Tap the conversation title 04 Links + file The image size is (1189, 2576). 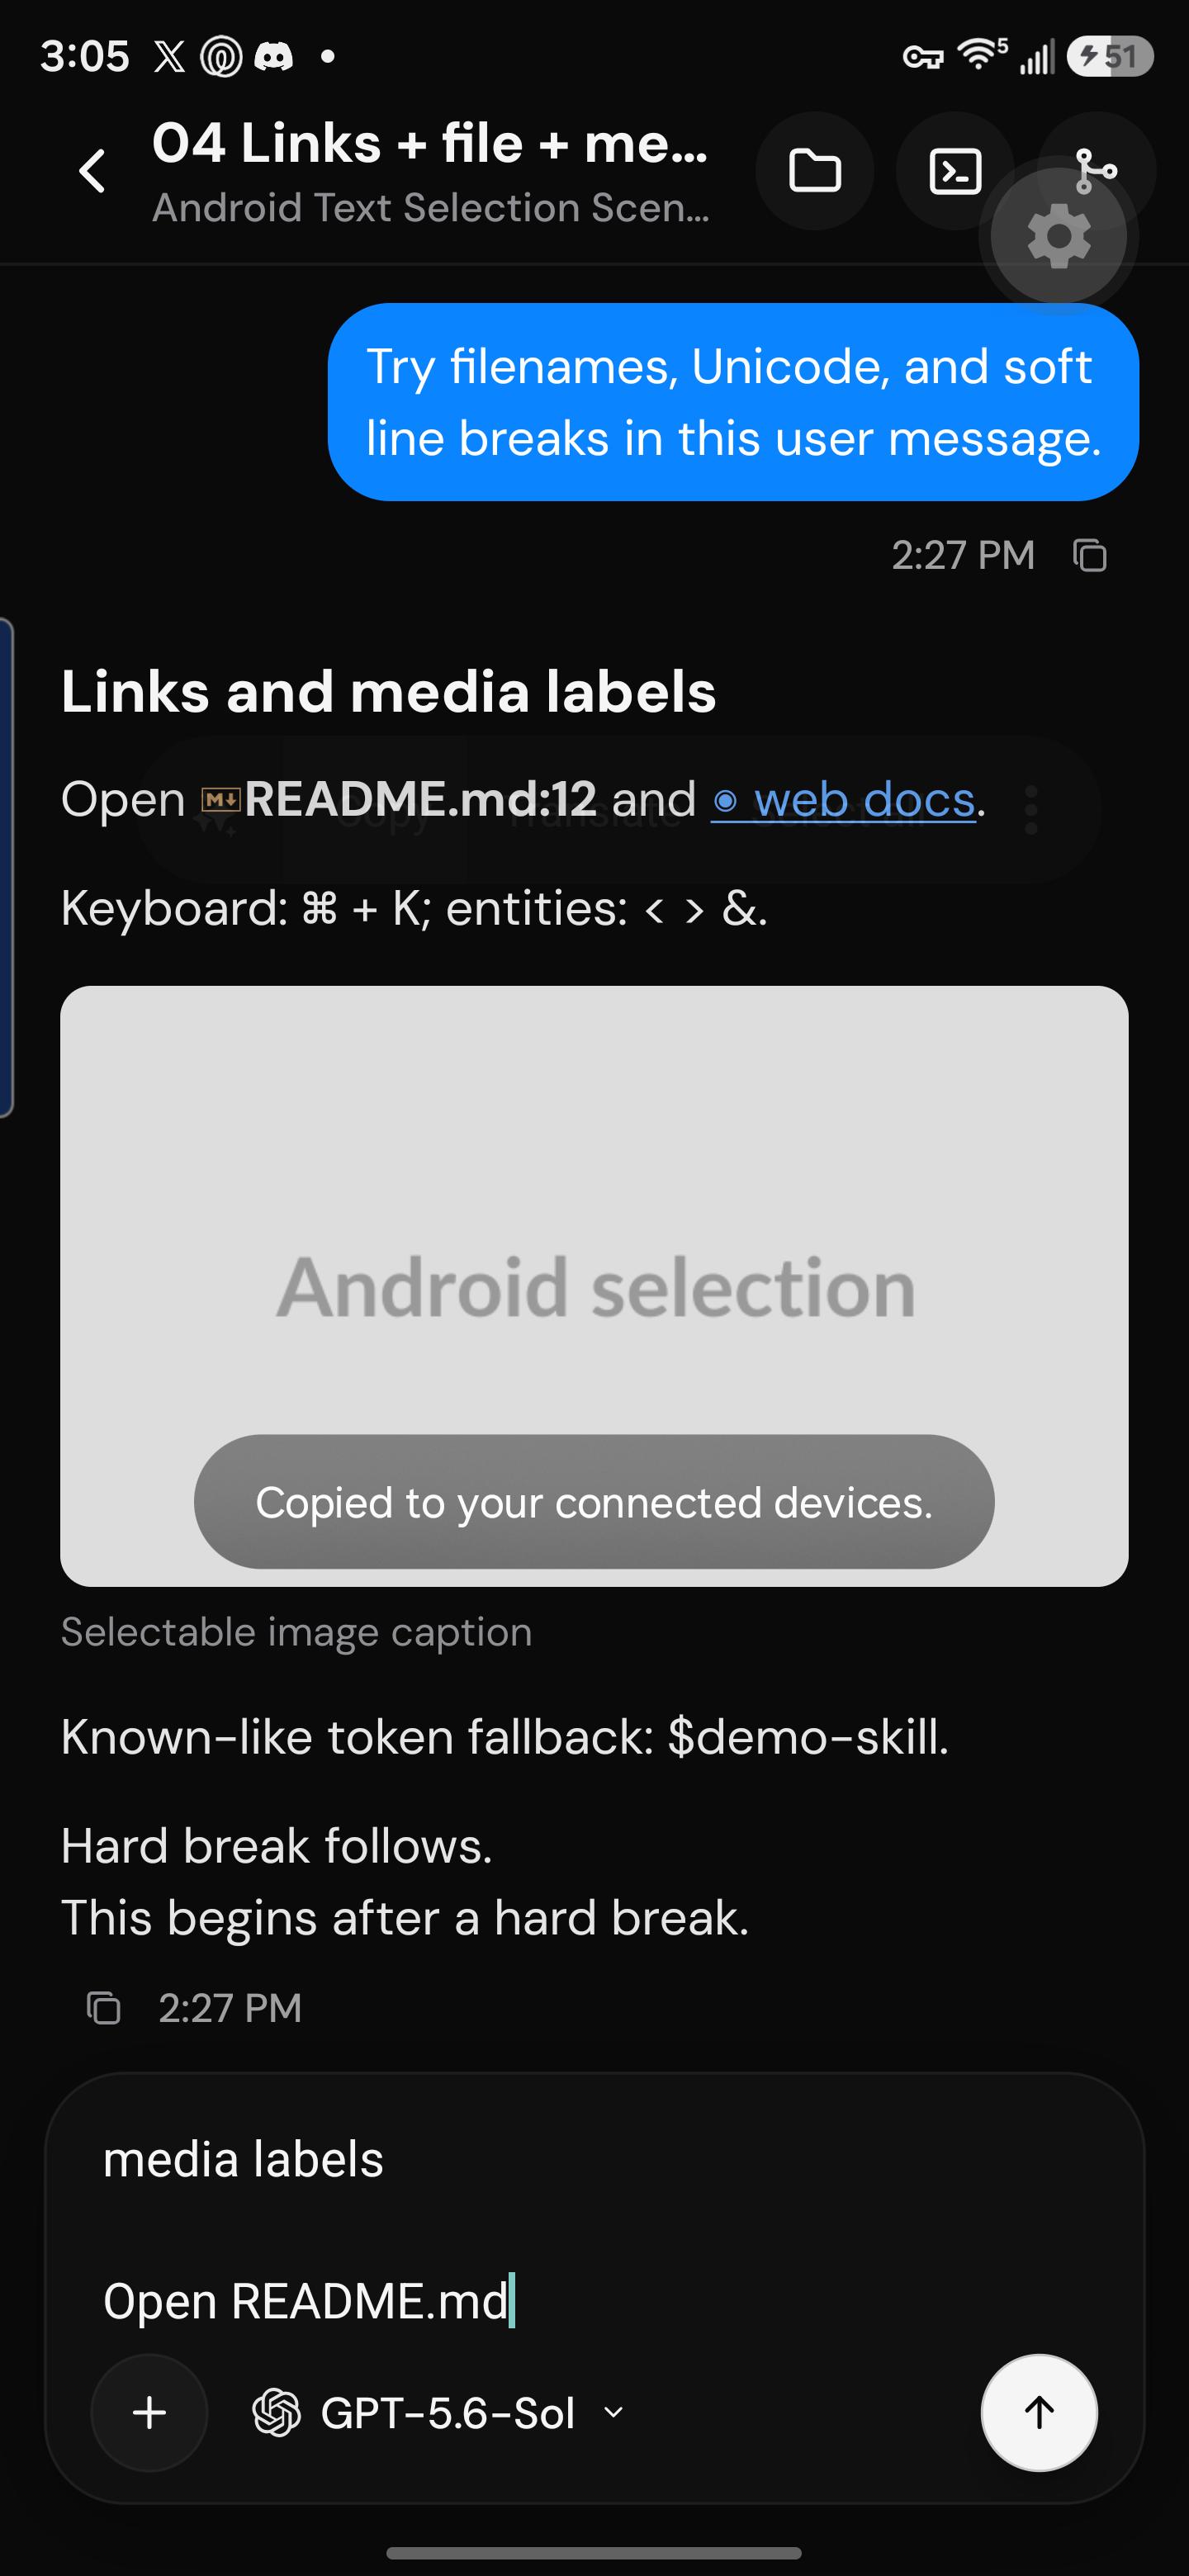tap(430, 143)
